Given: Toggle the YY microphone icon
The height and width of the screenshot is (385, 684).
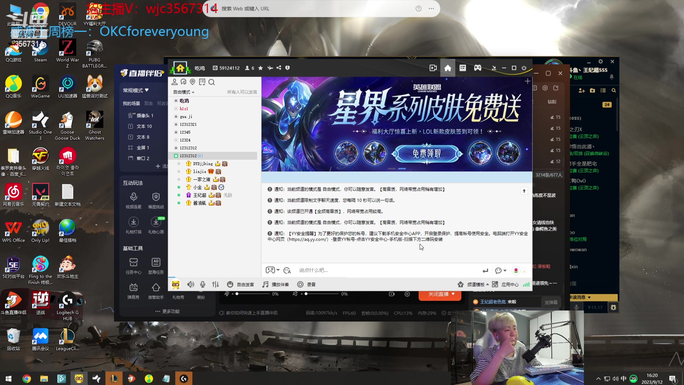Looking at the screenshot, I should click(203, 284).
